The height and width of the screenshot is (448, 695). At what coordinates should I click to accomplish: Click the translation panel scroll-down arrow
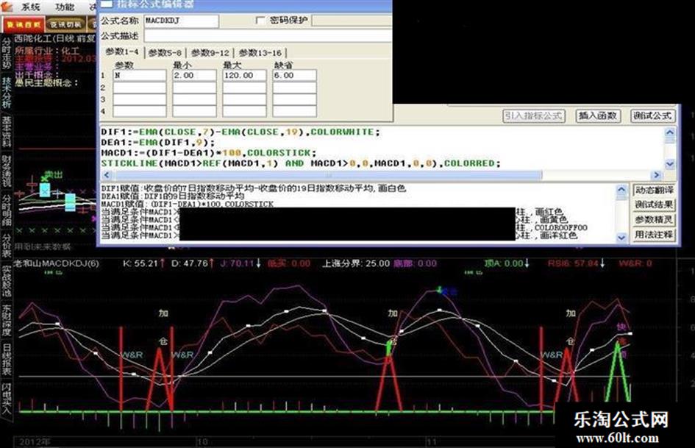click(623, 237)
